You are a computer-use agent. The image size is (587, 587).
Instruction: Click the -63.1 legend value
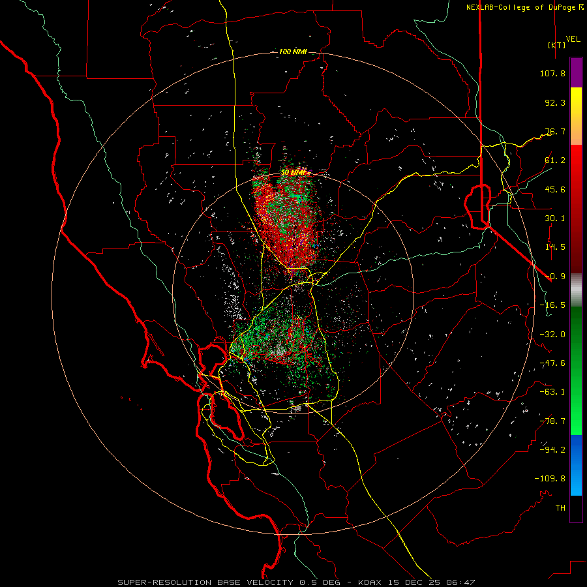click(552, 392)
